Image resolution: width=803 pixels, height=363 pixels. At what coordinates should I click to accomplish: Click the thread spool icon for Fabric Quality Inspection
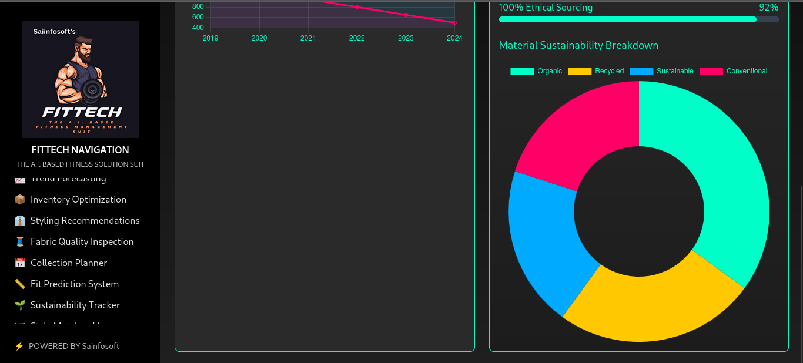click(x=20, y=242)
